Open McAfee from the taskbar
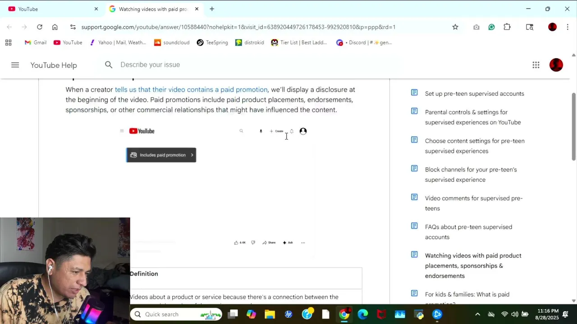 coord(381,314)
